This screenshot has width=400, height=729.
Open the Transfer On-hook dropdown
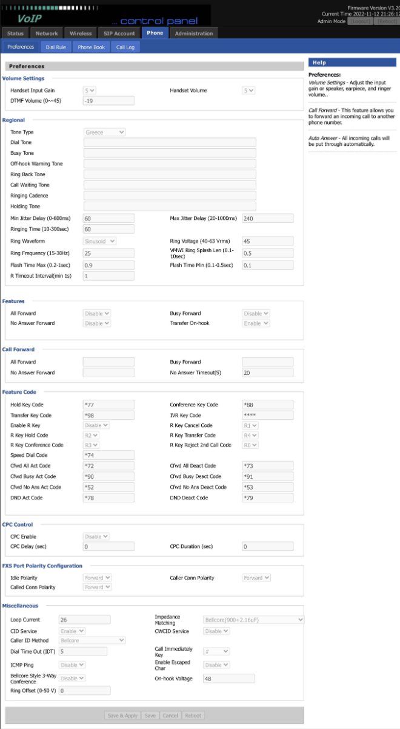(x=256, y=323)
